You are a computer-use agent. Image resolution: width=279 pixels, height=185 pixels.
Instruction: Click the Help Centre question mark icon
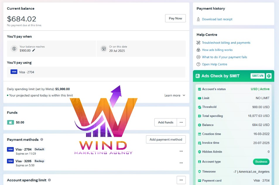coord(198,64)
